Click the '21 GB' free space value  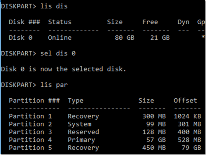pos(160,38)
